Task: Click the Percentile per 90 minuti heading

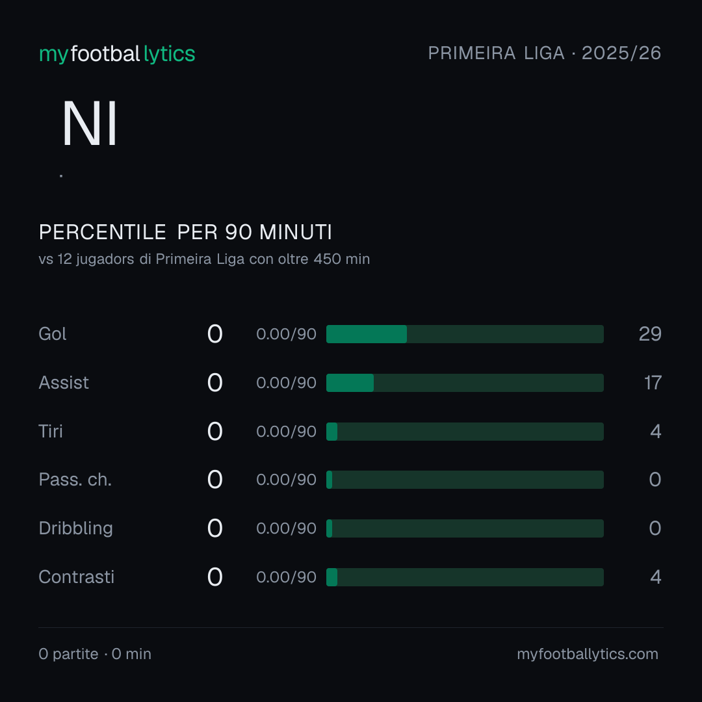Action: (185, 232)
